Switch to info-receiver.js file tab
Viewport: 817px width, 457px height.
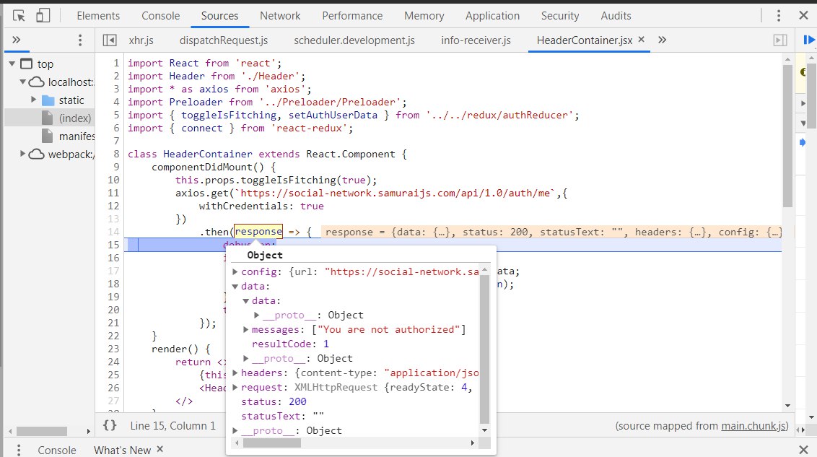click(476, 40)
